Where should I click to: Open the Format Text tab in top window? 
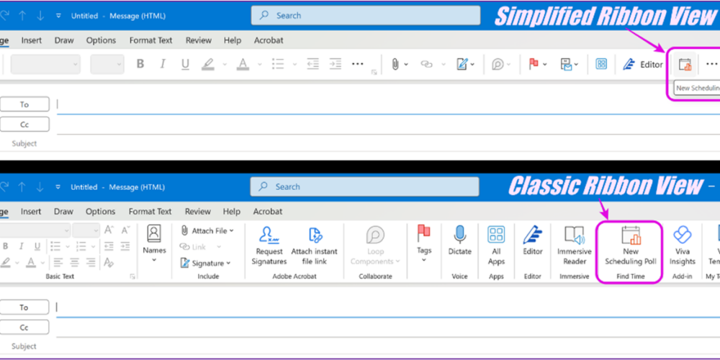click(150, 40)
